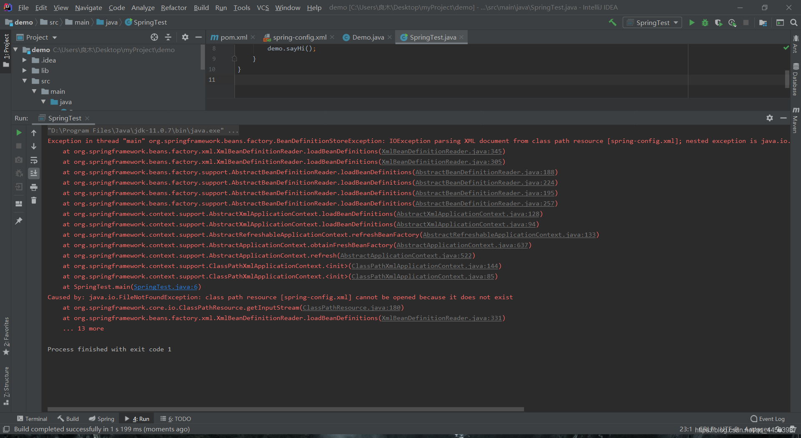Click the src breadcrumb in navigation bar

tap(49, 23)
